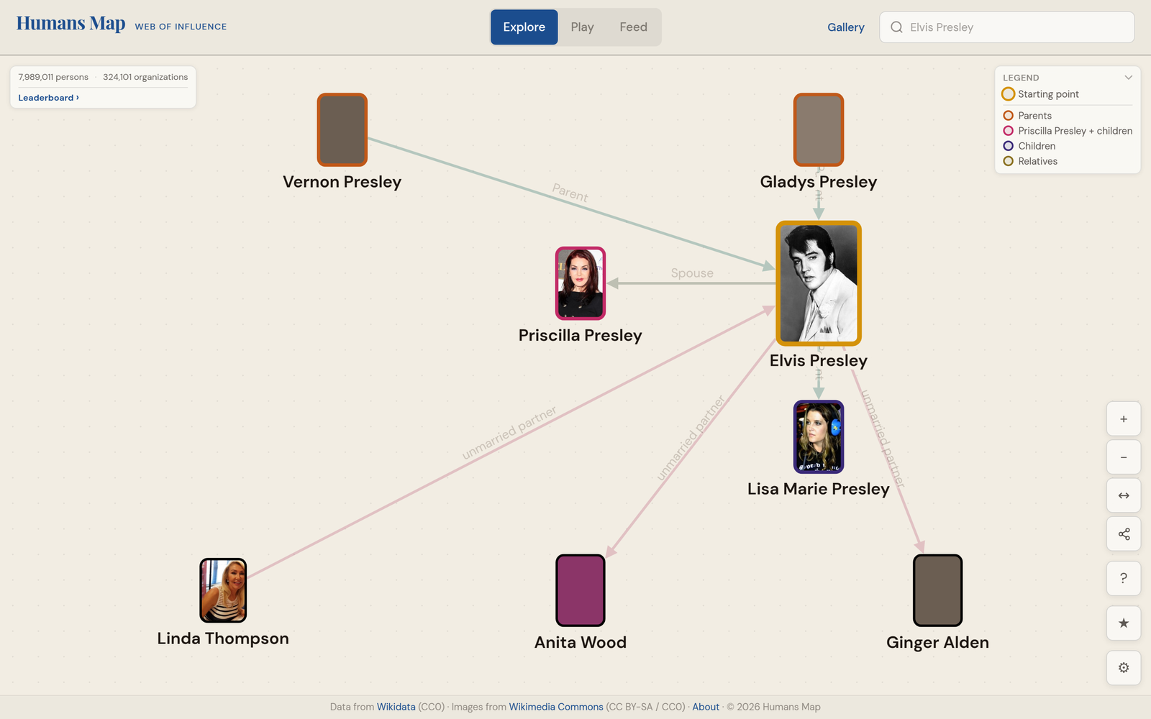Click the zoom out minus button

point(1124,457)
